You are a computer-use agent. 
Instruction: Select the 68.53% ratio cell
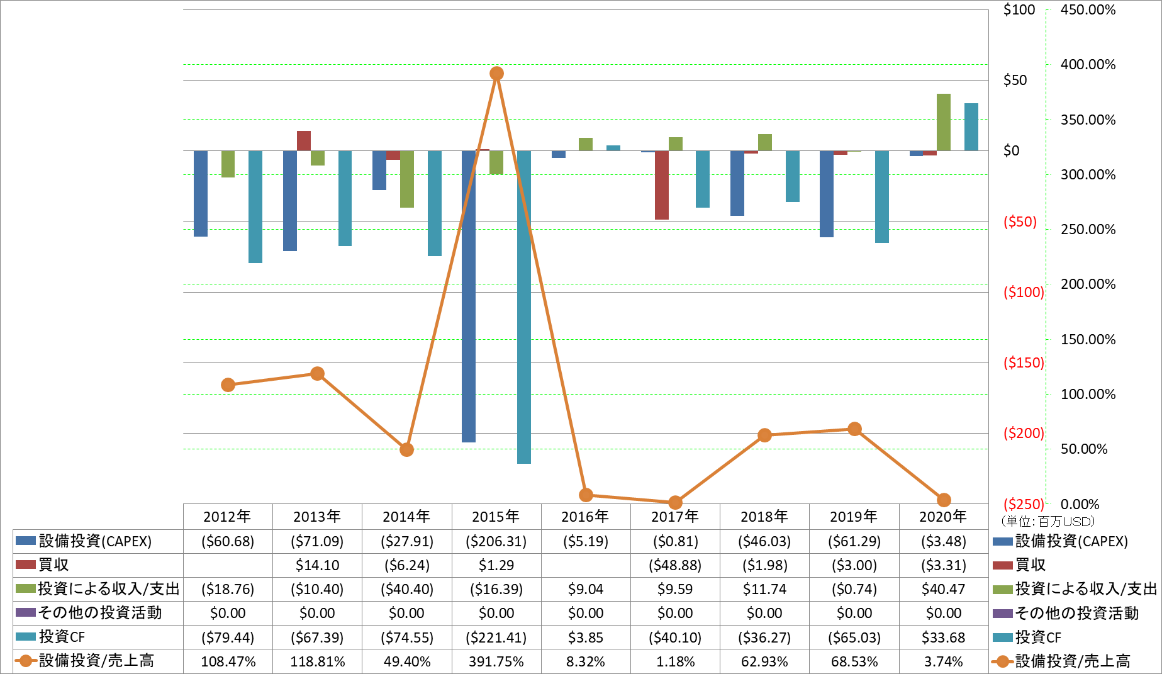point(854,661)
